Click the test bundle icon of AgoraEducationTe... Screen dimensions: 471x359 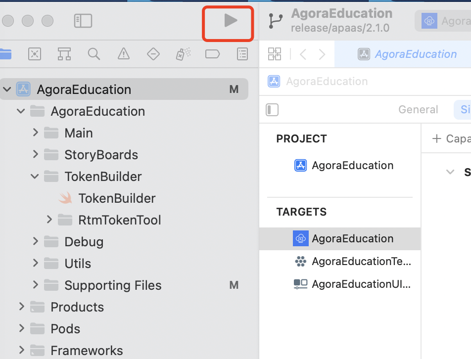pyautogui.click(x=301, y=262)
